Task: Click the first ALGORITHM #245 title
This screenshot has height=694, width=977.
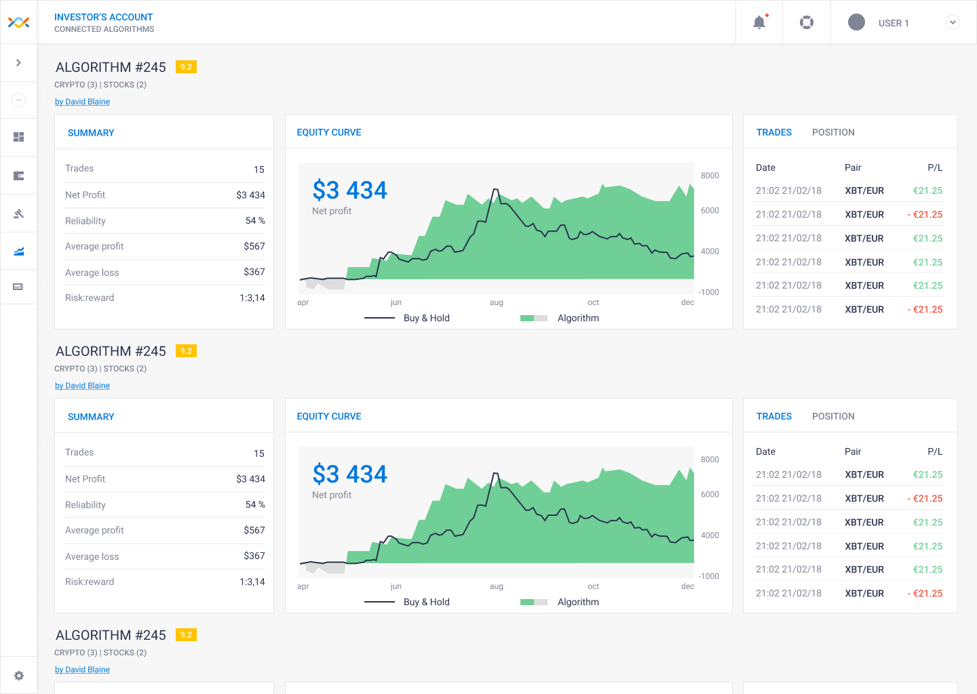Action: pyautogui.click(x=111, y=67)
